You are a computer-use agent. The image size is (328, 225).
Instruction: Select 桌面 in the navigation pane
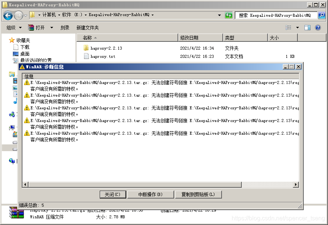[25, 54]
